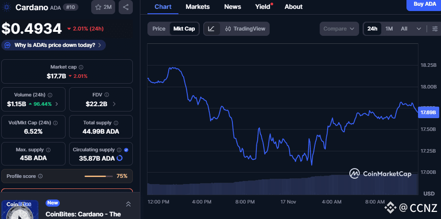Open 'Why is ADA's price down today?'

54,45
